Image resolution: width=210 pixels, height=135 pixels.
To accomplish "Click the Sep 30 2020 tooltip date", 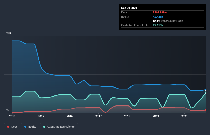I will click(x=129, y=8).
